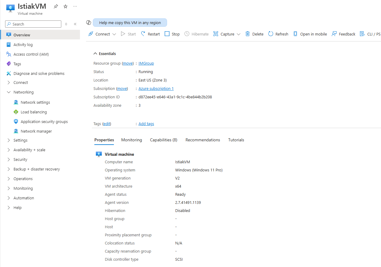Click the purple Tags icon in sidebar
Screen dimensions: 381x267
point(9,64)
